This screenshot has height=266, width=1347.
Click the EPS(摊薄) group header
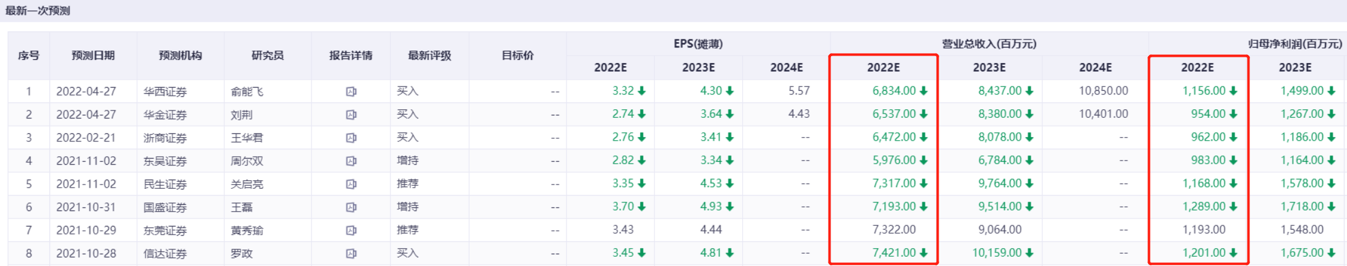(698, 44)
